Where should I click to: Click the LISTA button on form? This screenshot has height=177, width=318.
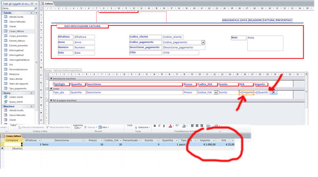click(x=243, y=20)
